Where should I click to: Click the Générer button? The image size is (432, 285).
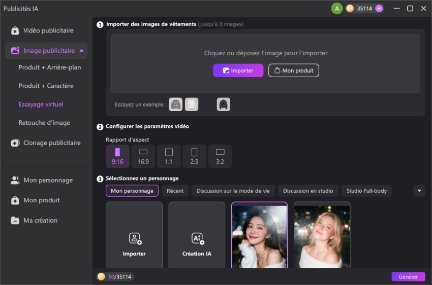(x=408, y=277)
